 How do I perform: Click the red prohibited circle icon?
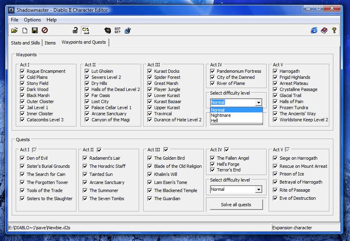point(45,30)
